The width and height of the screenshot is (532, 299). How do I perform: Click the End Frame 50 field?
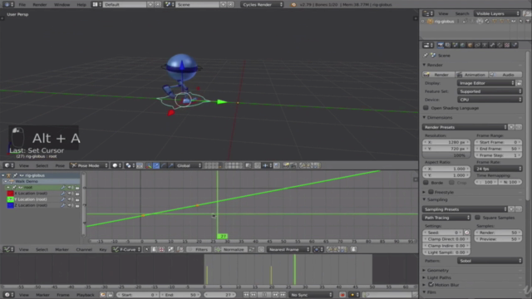(498, 149)
